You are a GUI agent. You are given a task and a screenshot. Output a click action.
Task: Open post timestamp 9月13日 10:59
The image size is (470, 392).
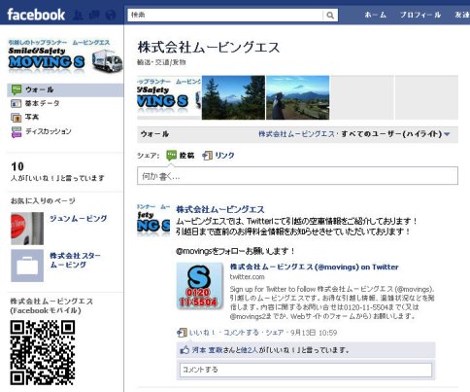point(314,333)
